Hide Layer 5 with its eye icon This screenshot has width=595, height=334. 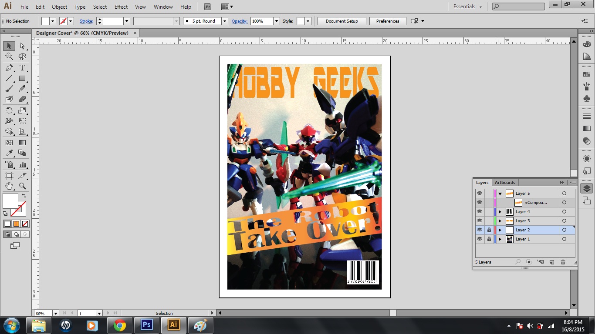pos(480,194)
